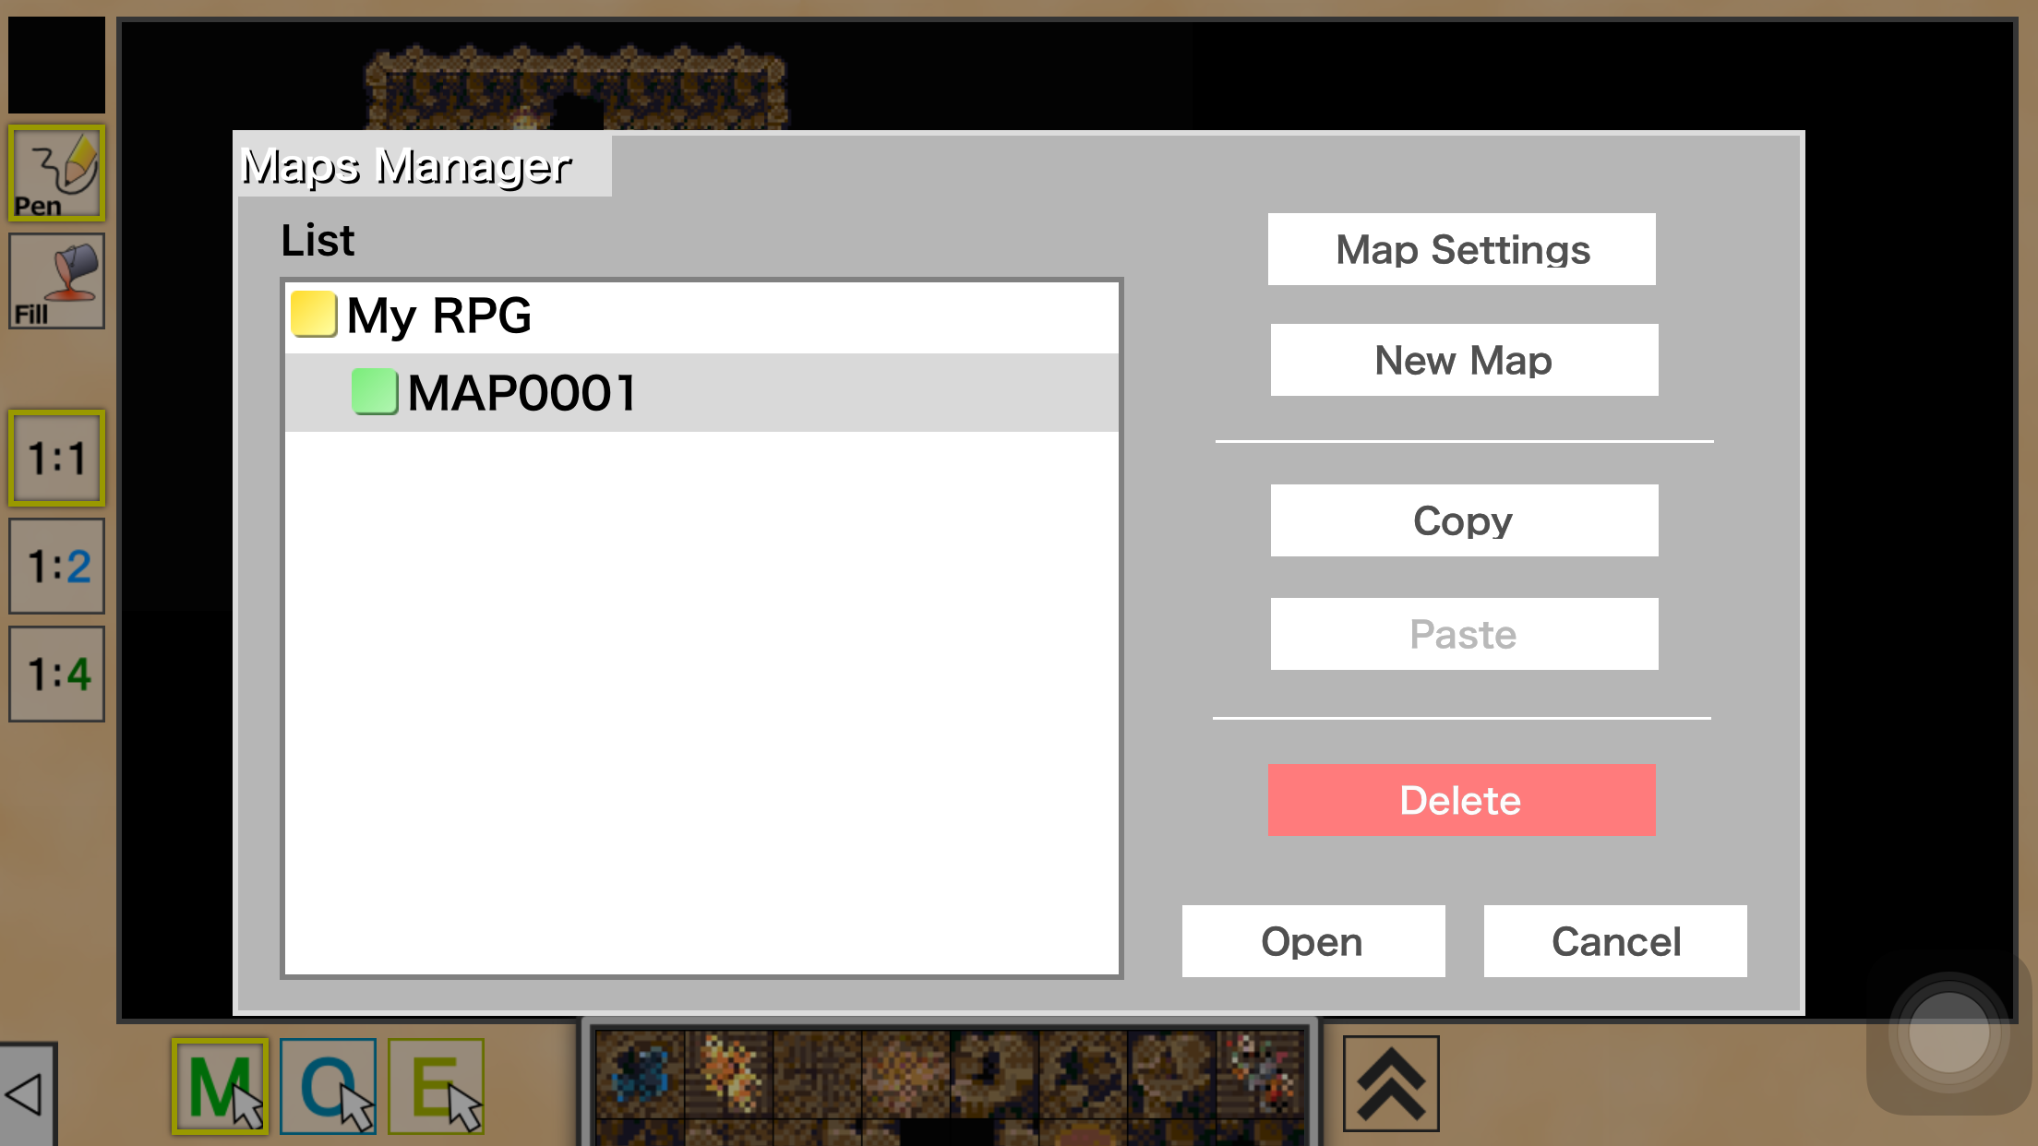Set zoom scale to 1:1

[x=56, y=458]
